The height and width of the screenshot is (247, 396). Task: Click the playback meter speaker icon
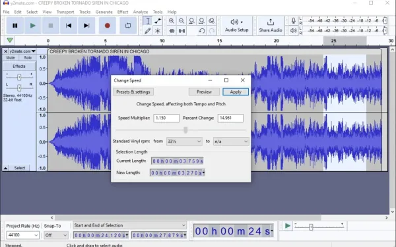point(294,30)
